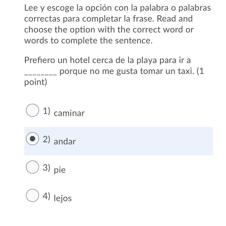Click the answer text 'pie'
The width and height of the screenshot is (226, 226).
click(60, 170)
